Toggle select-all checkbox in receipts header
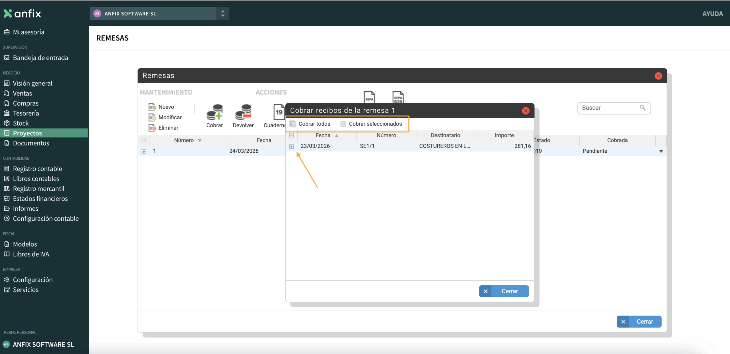The height and width of the screenshot is (354, 730). coord(291,135)
